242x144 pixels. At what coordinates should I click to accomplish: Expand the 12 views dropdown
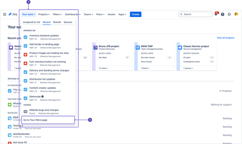(104, 68)
